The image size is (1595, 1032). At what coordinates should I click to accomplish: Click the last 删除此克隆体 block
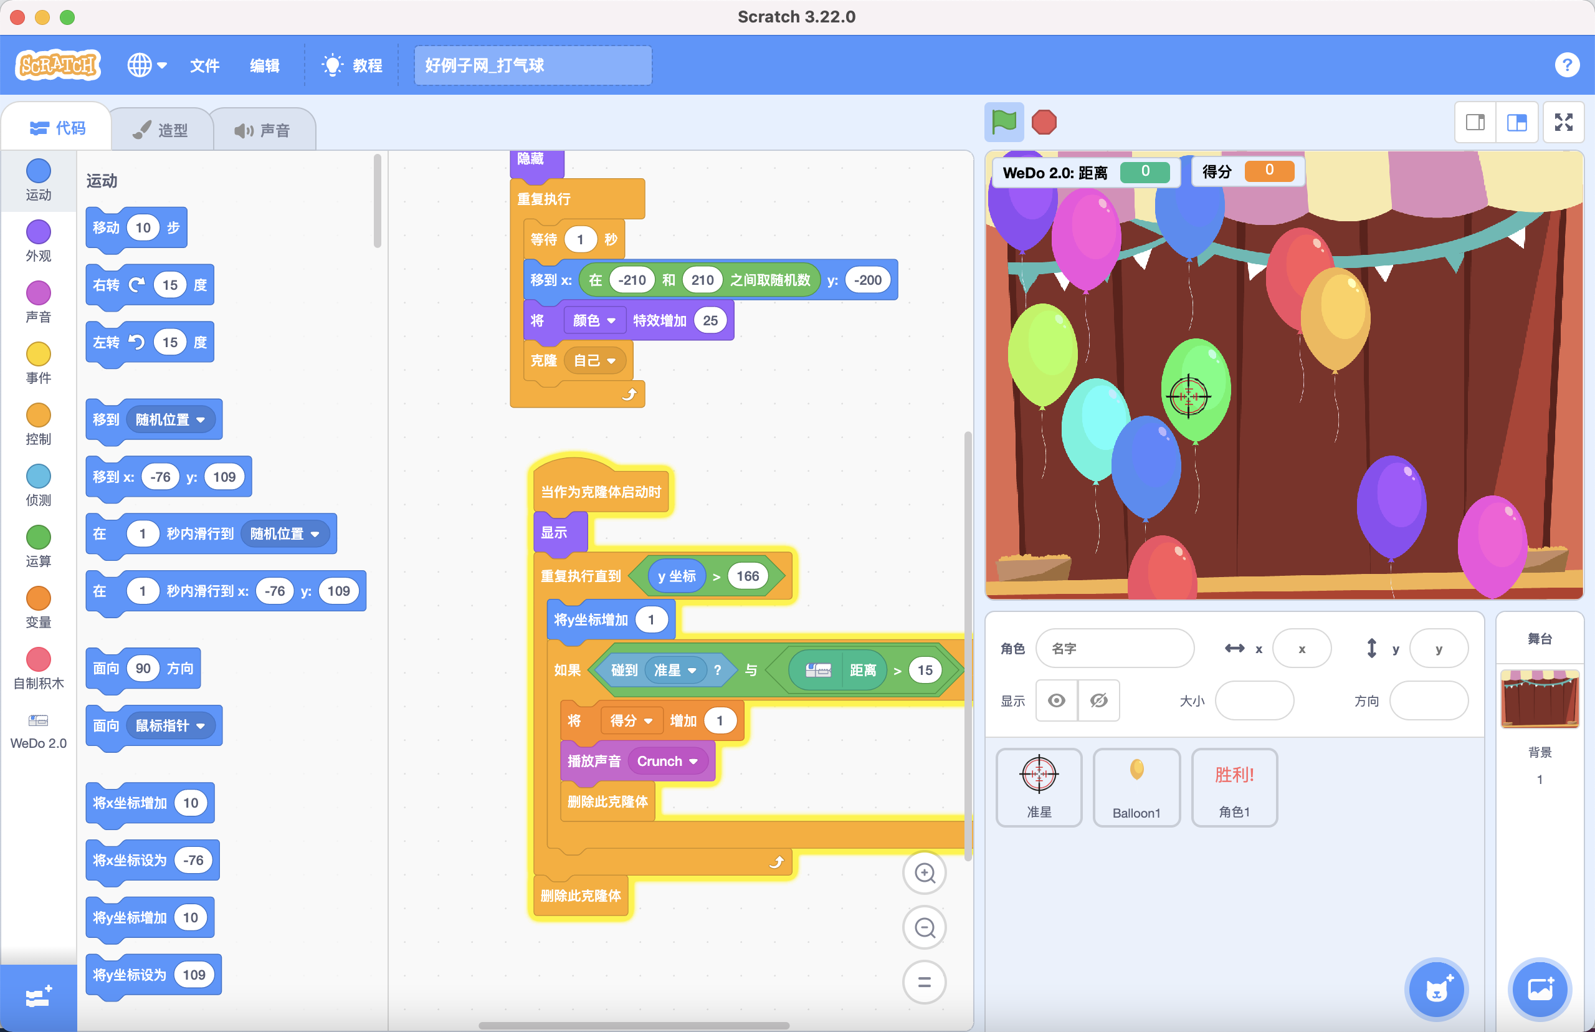580,896
